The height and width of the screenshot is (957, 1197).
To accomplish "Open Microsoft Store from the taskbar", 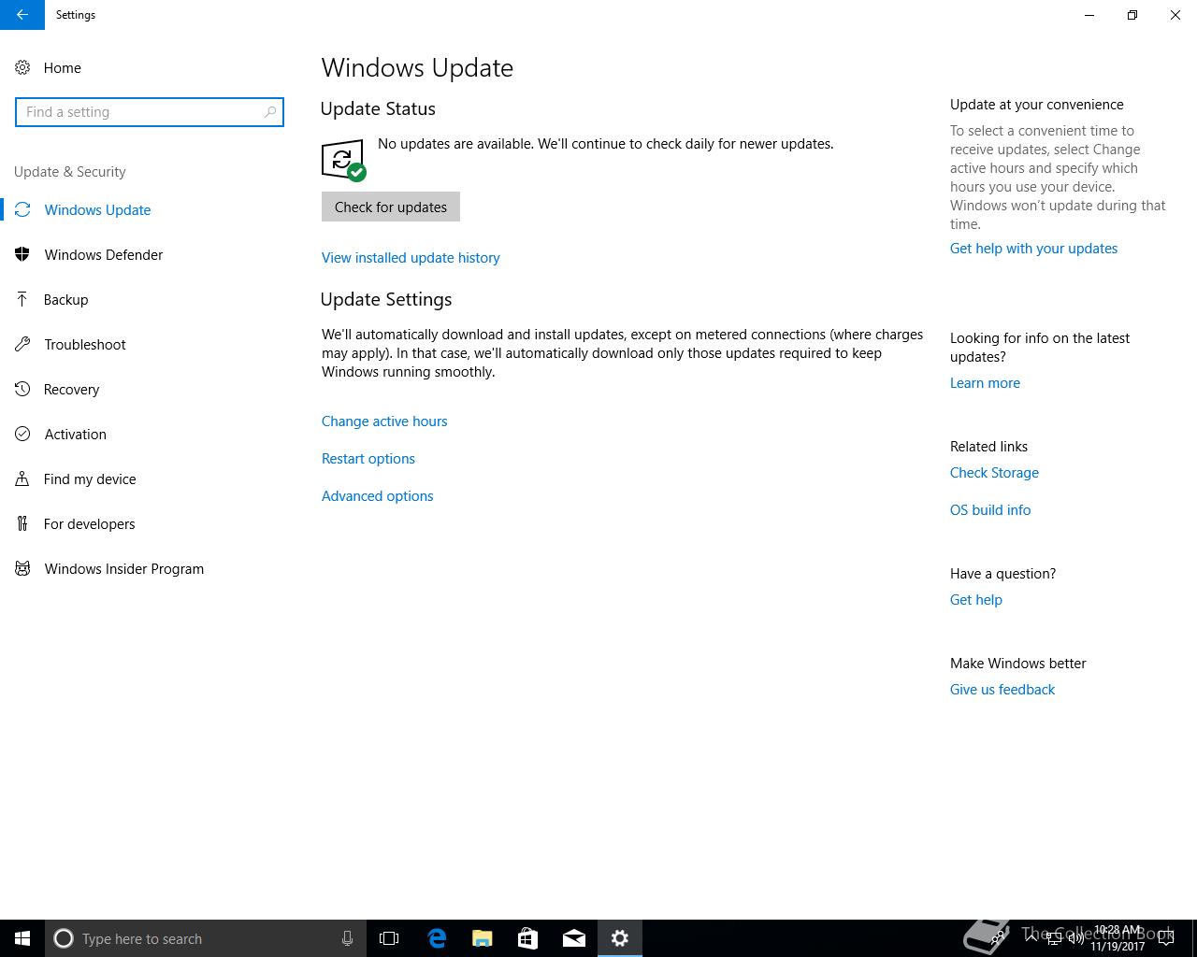I will tap(528, 938).
